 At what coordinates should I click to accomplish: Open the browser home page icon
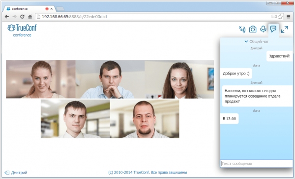[30, 17]
